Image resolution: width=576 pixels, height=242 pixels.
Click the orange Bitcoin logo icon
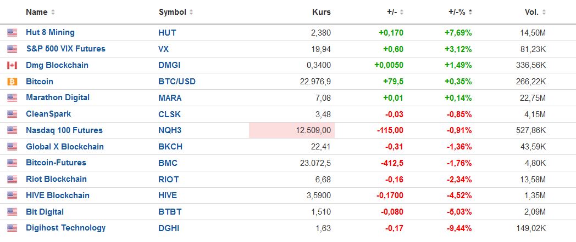(12, 82)
